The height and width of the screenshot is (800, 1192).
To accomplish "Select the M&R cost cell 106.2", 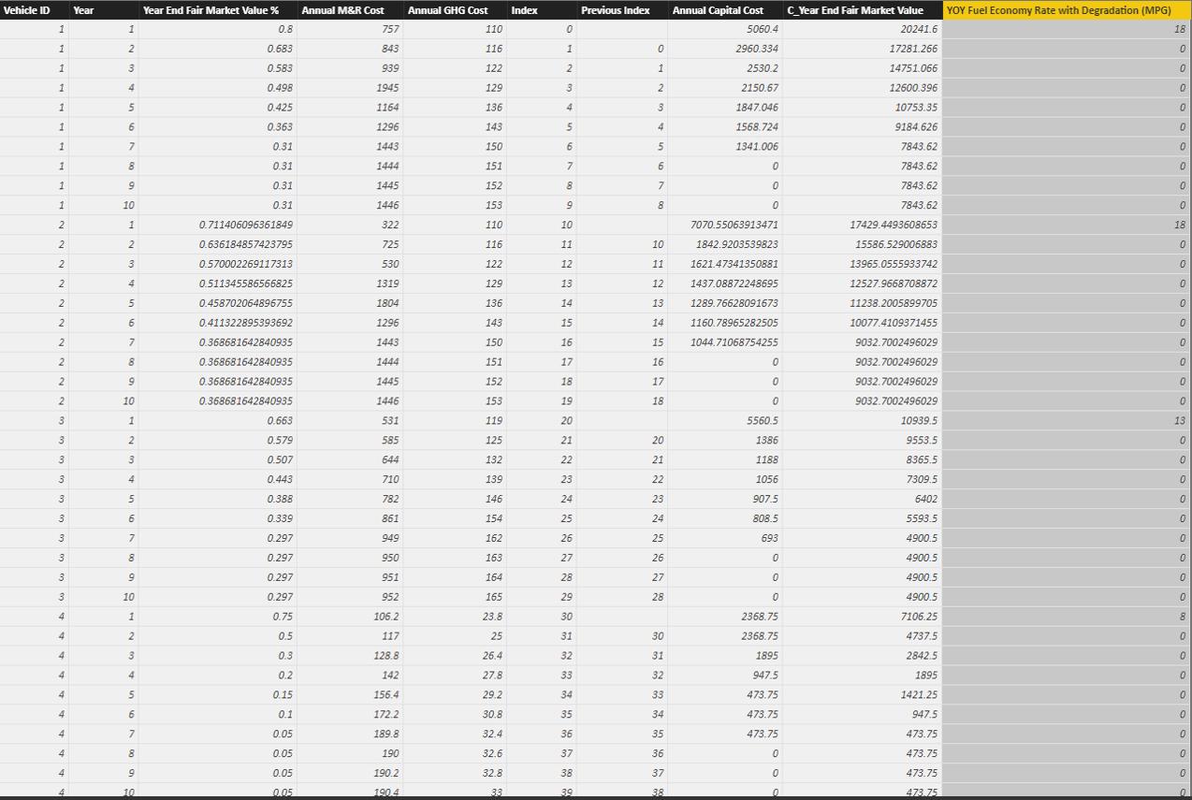I will coord(350,617).
